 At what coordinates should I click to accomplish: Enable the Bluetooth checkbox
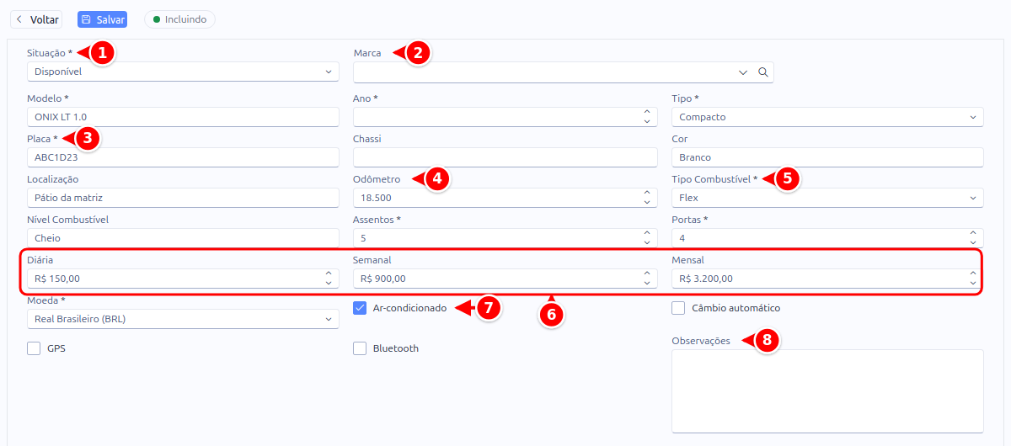tap(360, 348)
